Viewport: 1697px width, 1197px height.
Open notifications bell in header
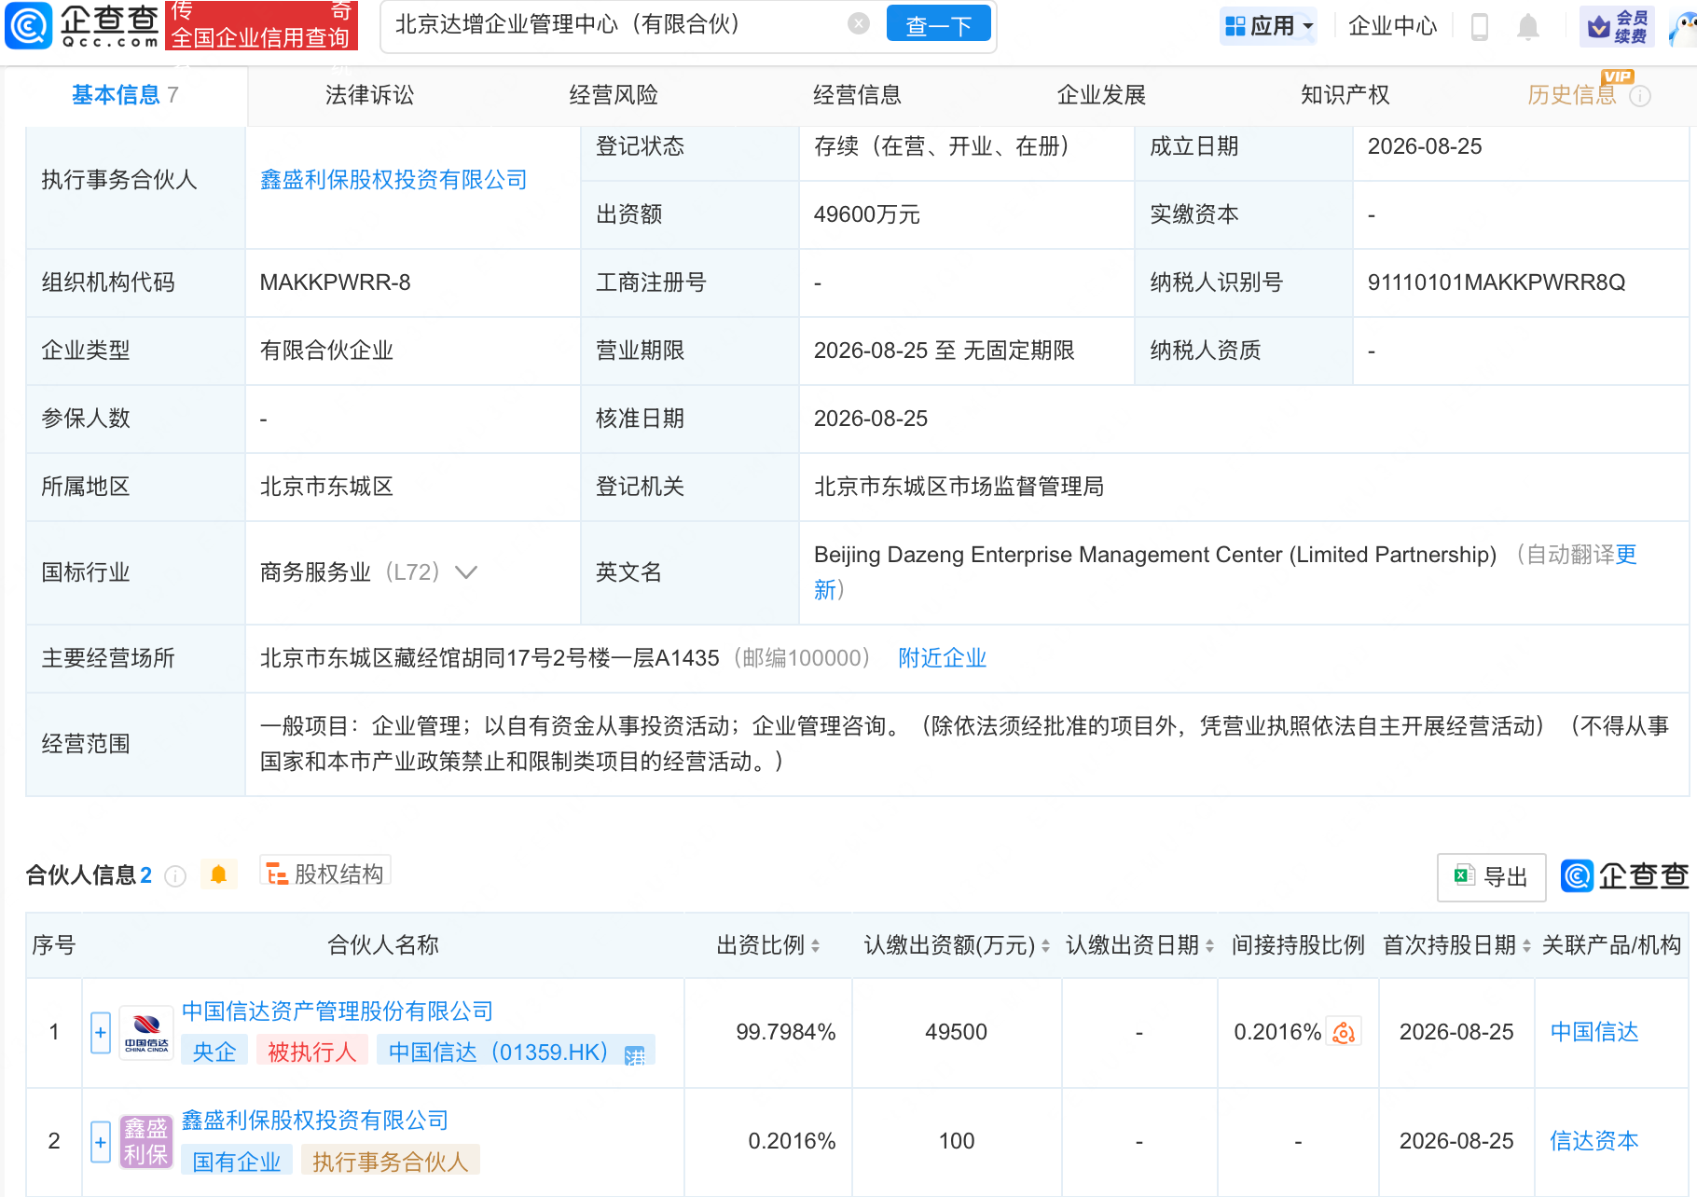[1527, 26]
